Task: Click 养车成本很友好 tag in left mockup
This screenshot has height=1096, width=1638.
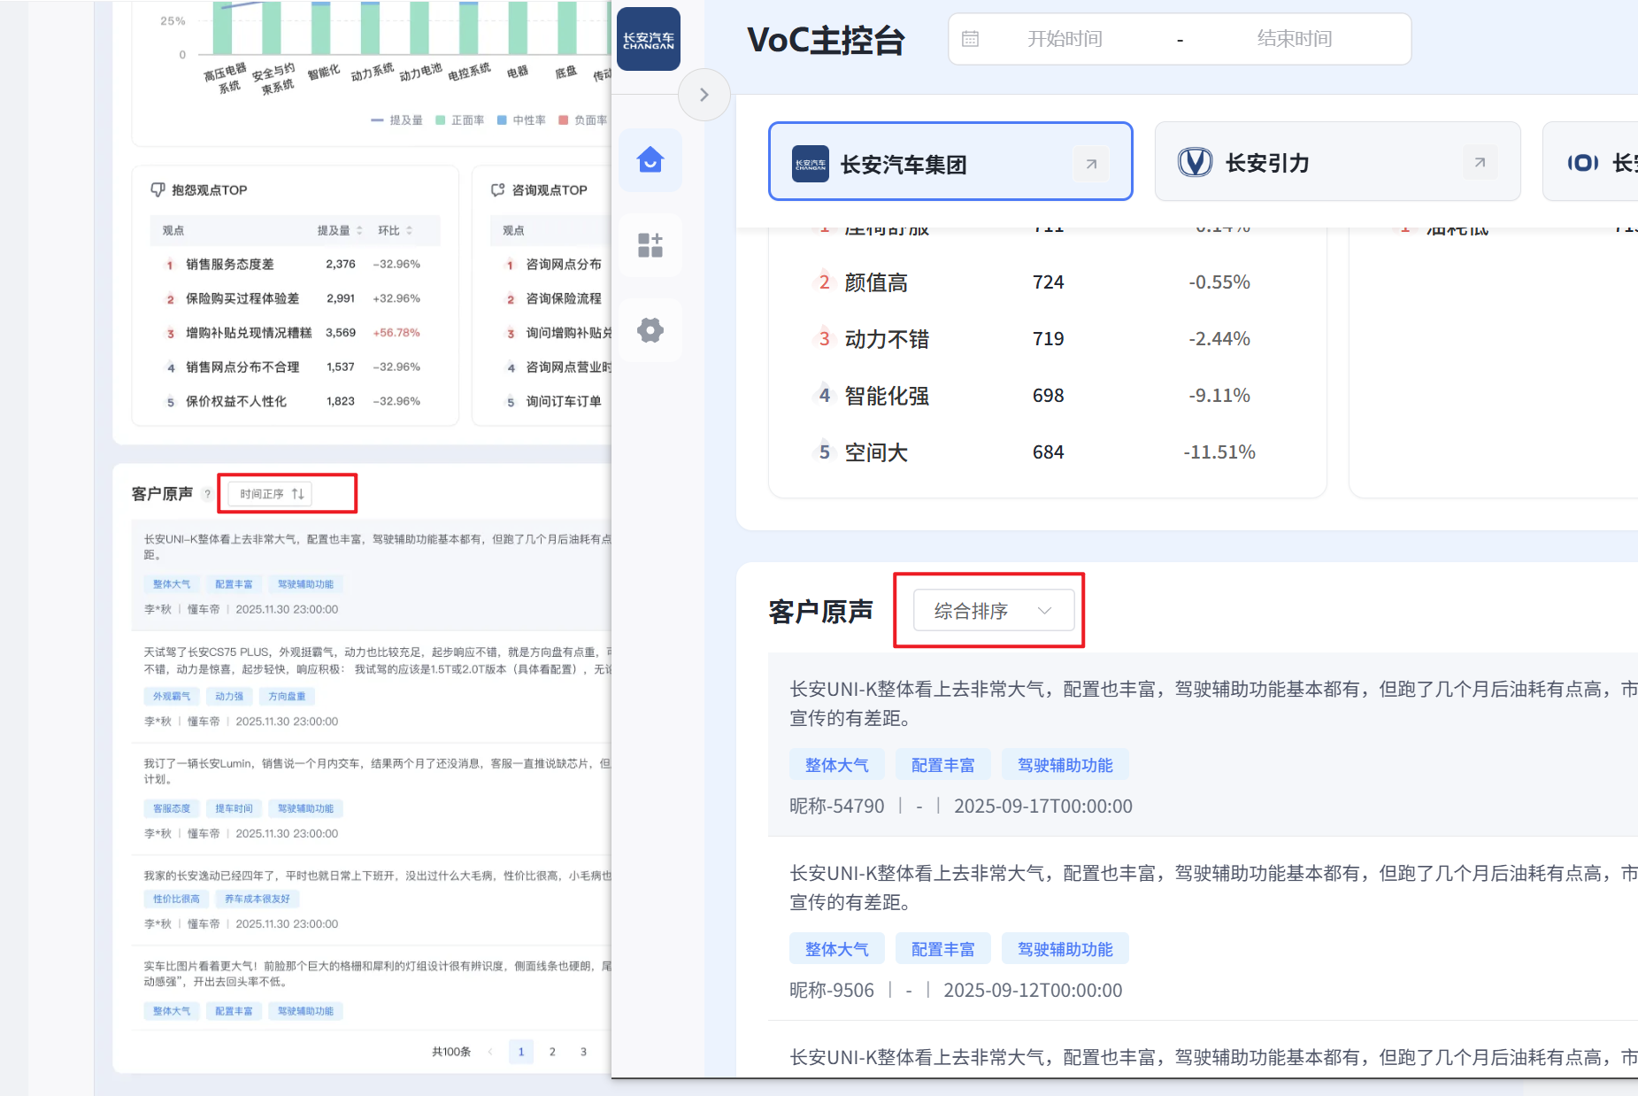Action: point(258,899)
